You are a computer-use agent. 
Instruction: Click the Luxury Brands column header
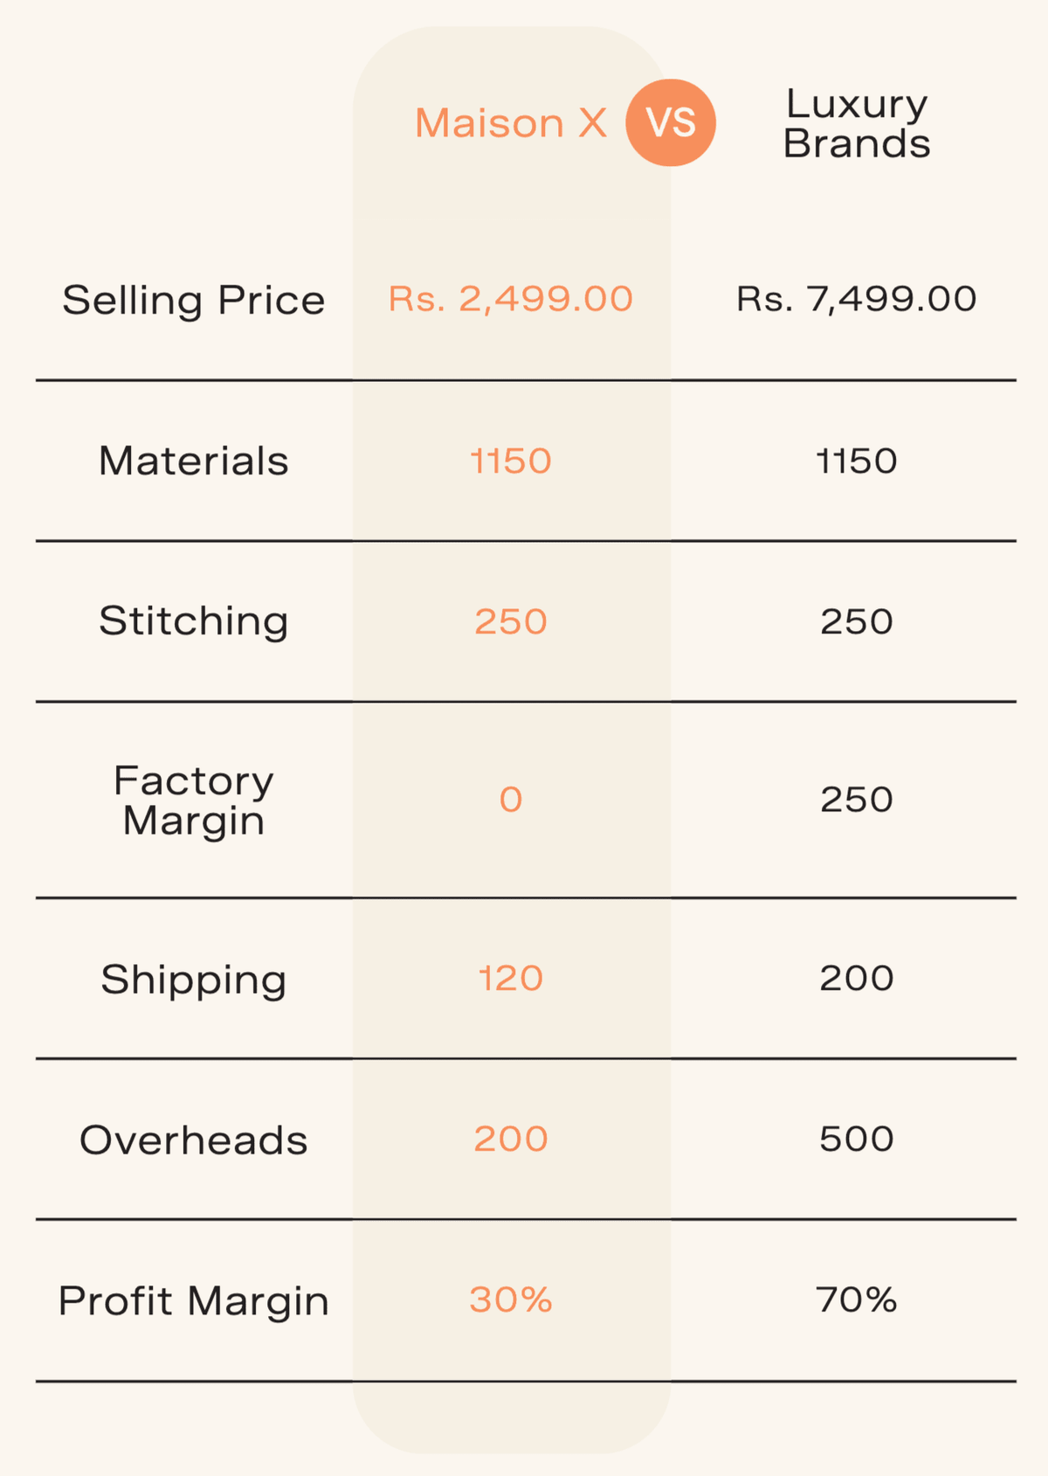point(857,124)
